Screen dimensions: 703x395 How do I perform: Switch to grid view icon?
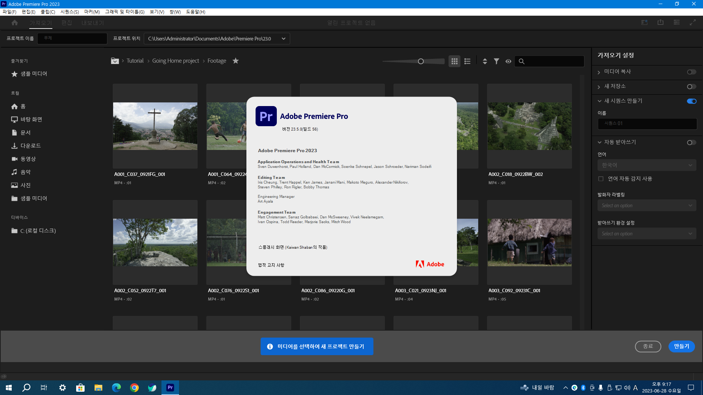point(454,61)
